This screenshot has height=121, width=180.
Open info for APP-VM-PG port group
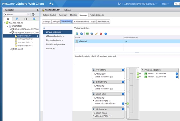click(x=123, y=70)
